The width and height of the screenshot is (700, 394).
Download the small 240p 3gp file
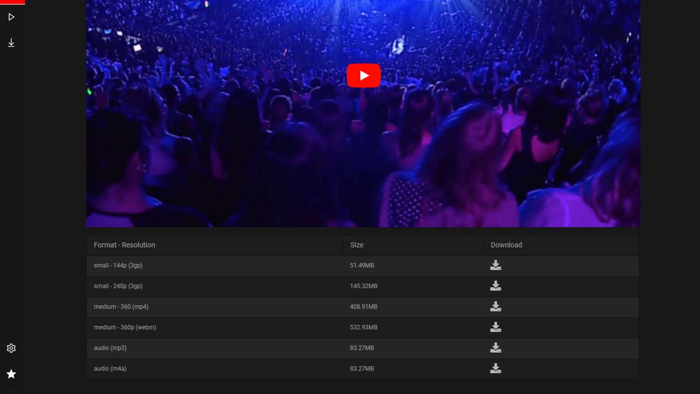point(495,286)
